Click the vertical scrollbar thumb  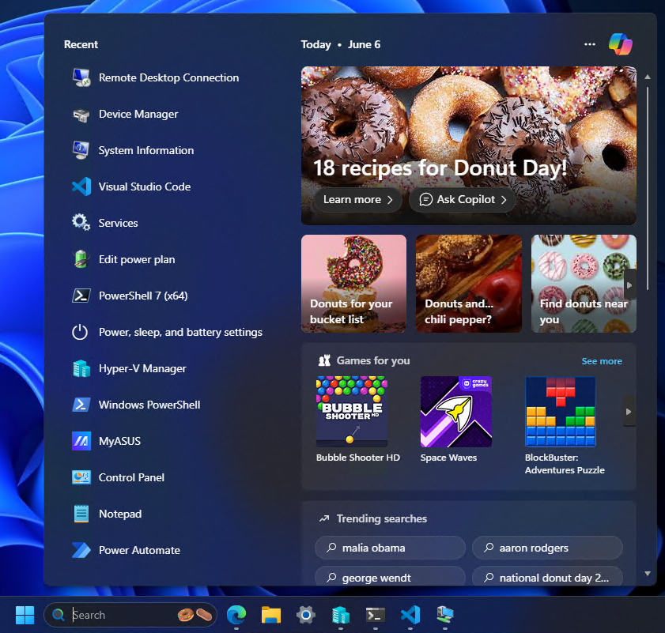point(648,188)
